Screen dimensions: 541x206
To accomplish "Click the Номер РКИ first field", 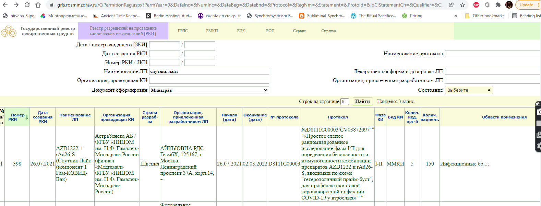I will tap(165, 62).
